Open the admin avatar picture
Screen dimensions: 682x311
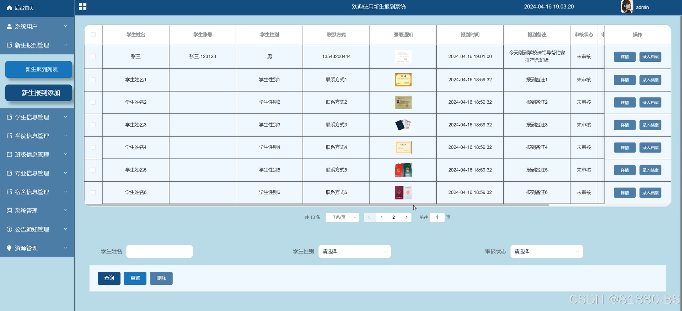(x=627, y=6)
